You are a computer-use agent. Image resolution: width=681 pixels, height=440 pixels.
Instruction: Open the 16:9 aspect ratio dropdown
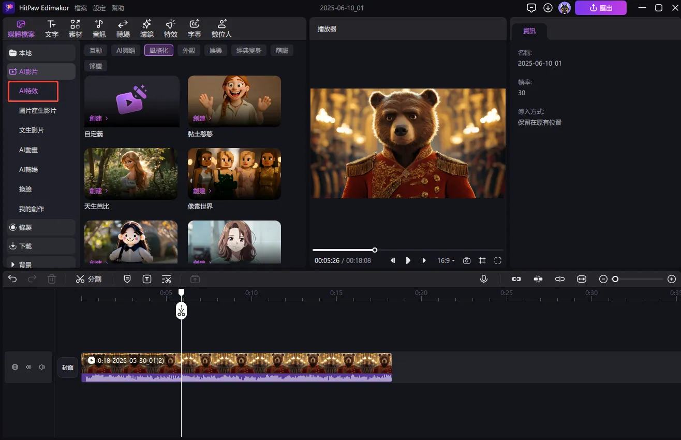pos(446,260)
